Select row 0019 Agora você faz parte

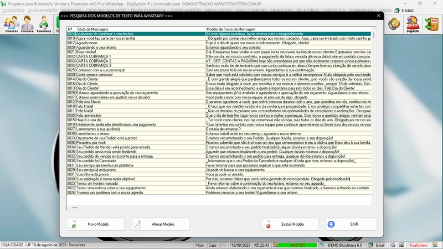[219, 38]
